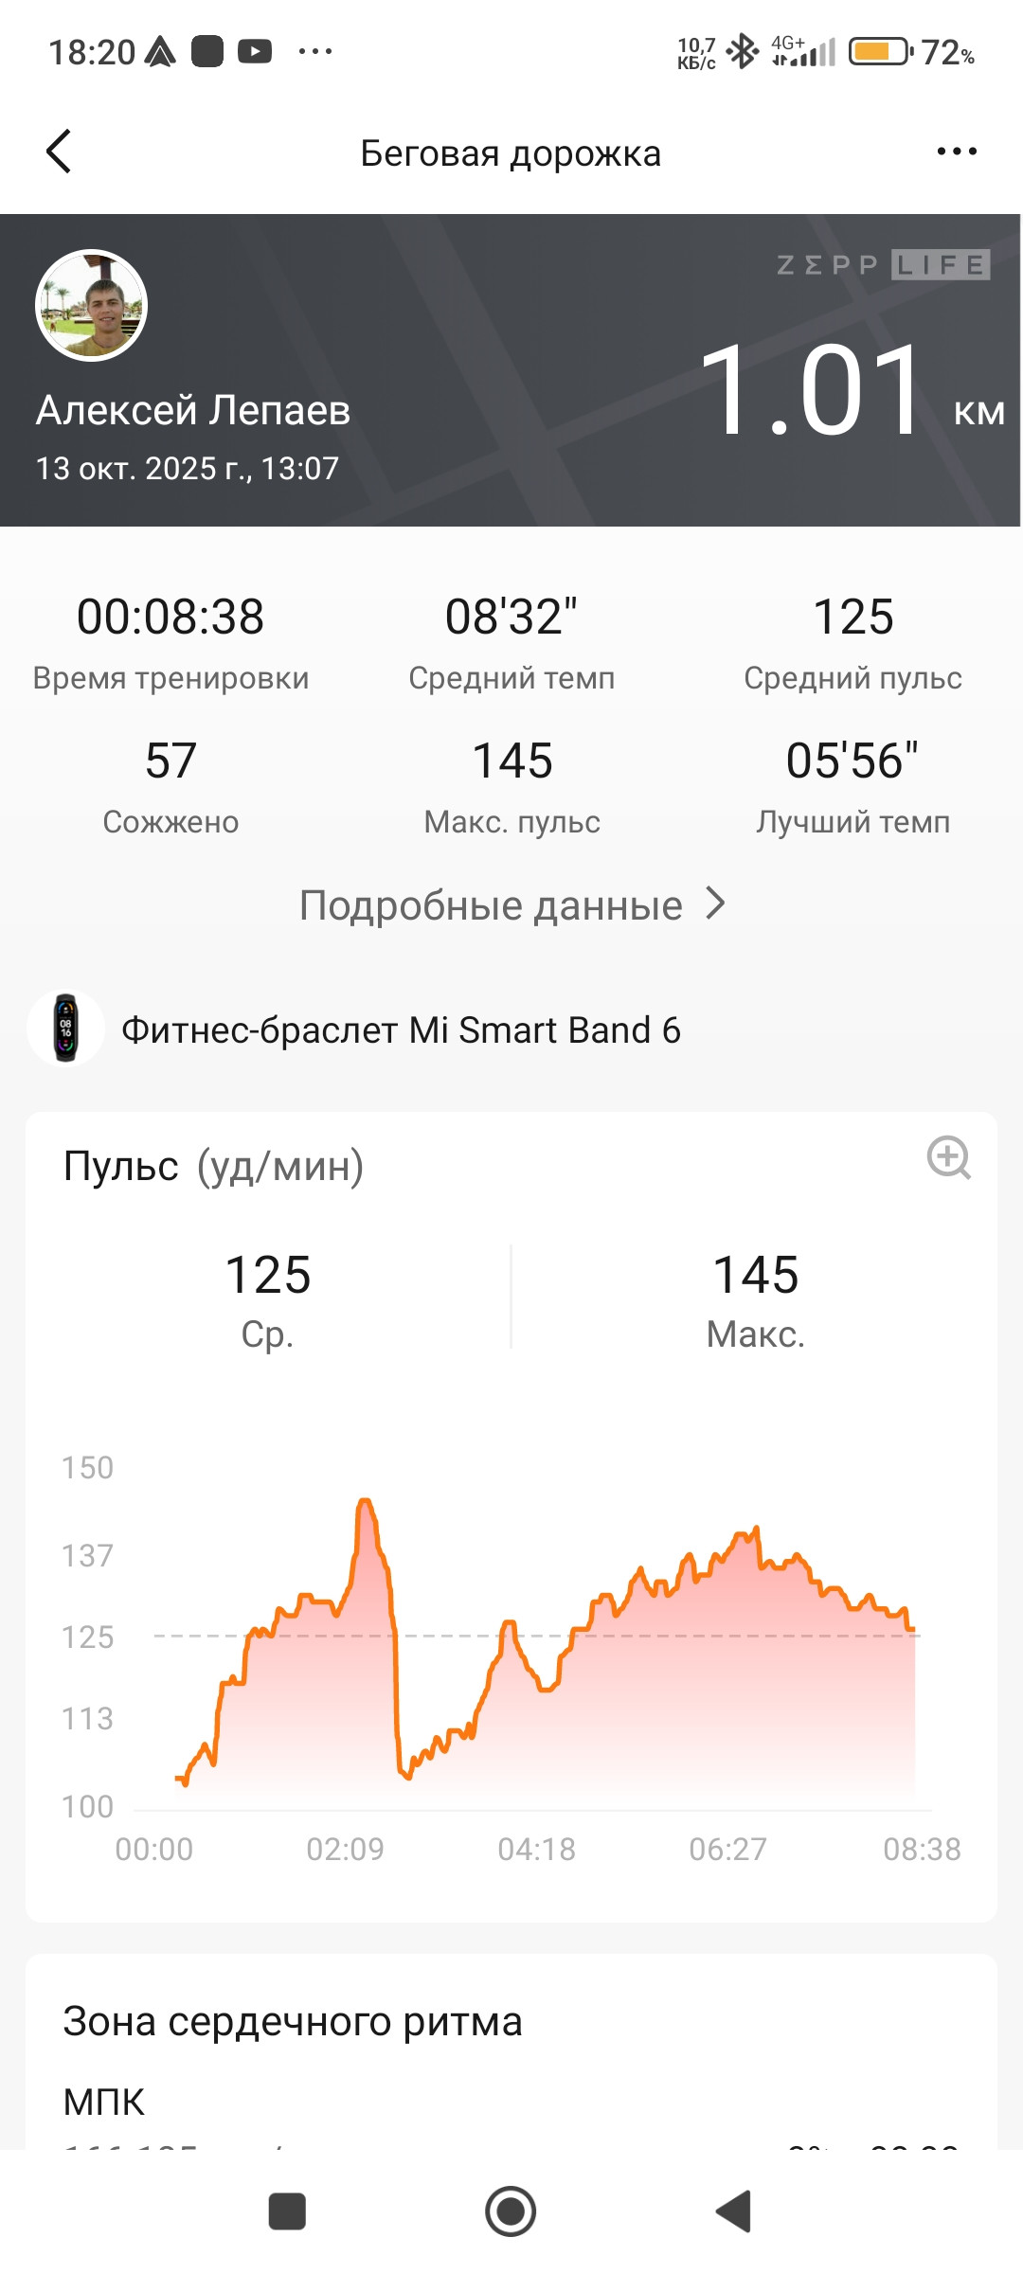Tap the back arrow icon
Viewport: 1023px width, 2273px height.
point(59,152)
